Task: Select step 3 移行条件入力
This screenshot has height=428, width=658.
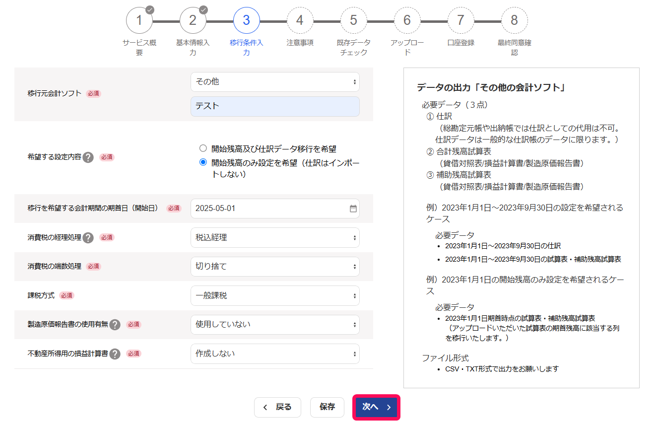Action: click(247, 20)
